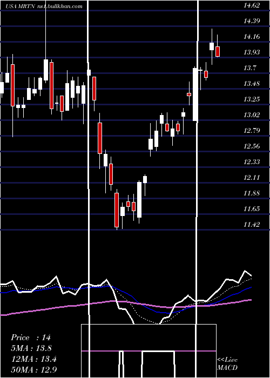Image resolution: width=270 pixels, height=378 pixels.
Task: Click the 11.65 price axis label
Action: click(x=252, y=209)
